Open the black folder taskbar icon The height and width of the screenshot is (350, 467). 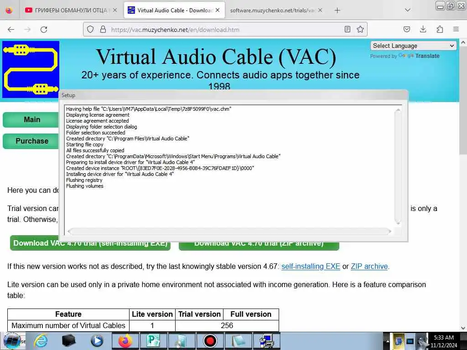coord(68,341)
